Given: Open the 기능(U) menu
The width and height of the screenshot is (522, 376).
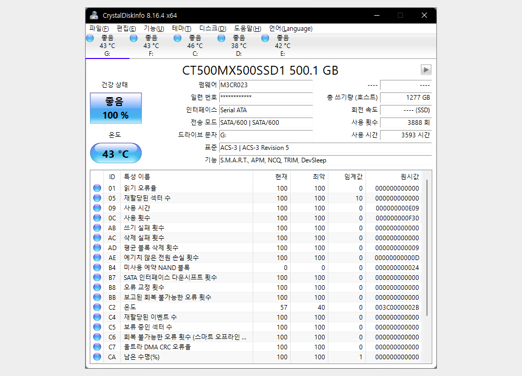Looking at the screenshot, I should pos(154,29).
